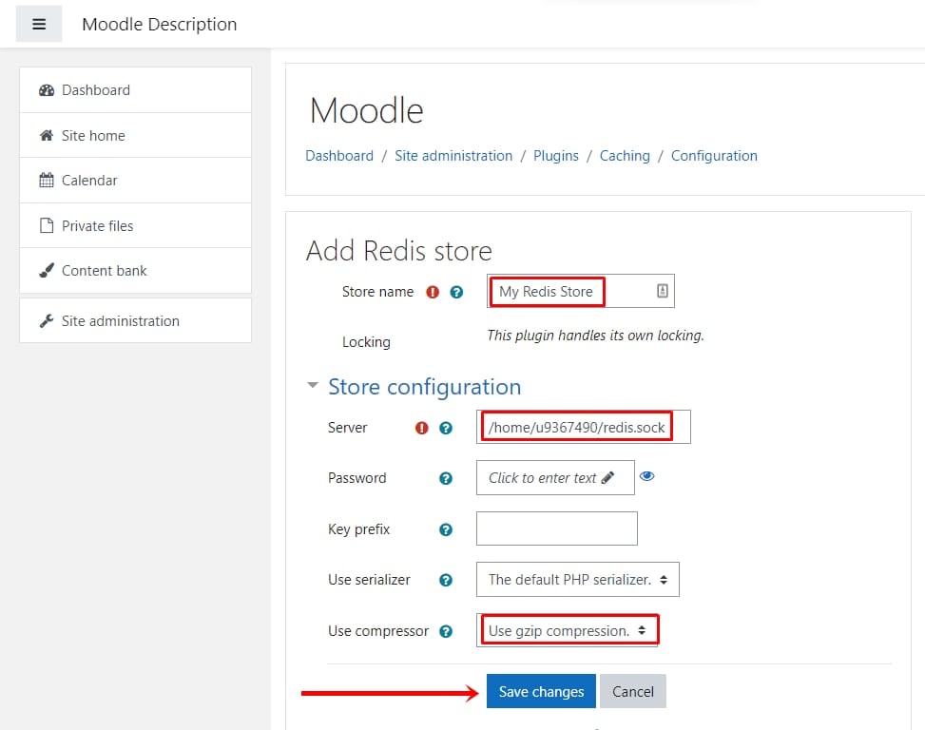Click the help icon beside Store name
The height and width of the screenshot is (730, 925).
coord(456,292)
